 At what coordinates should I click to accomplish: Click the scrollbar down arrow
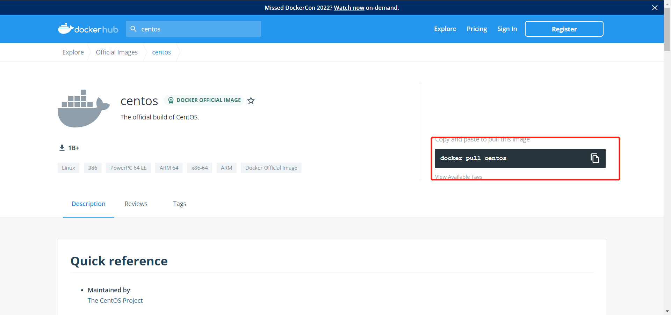[x=667, y=311]
